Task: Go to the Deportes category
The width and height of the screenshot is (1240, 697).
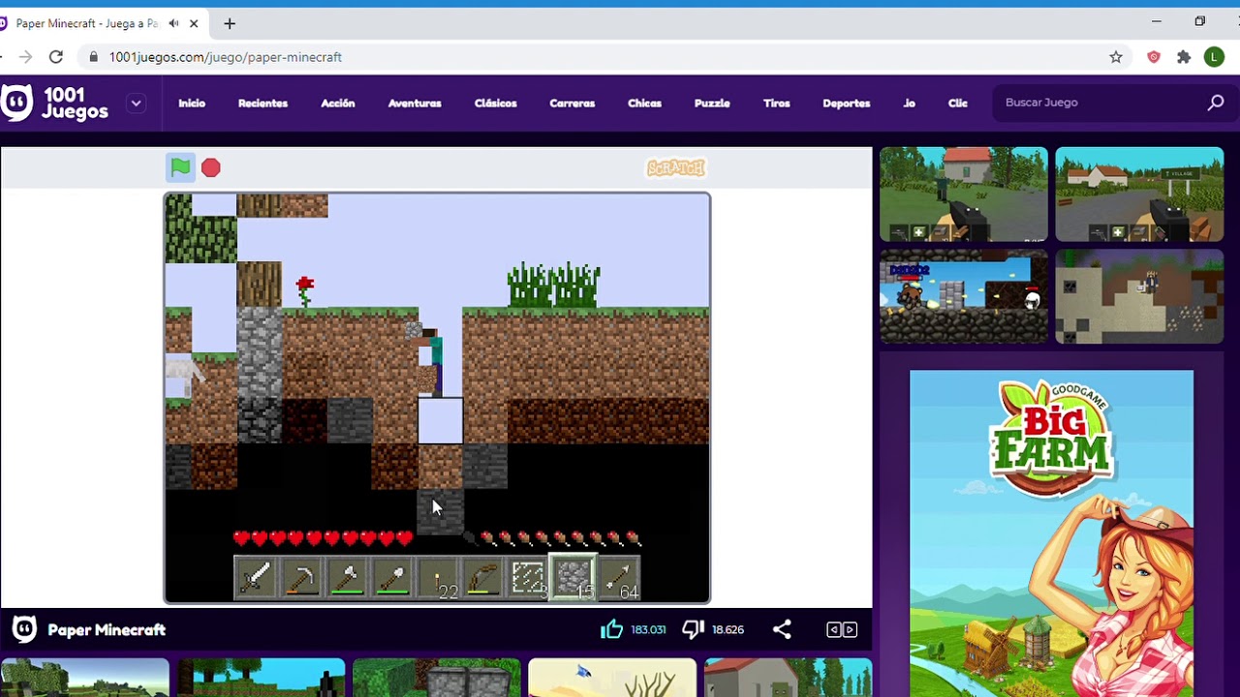Action: (x=846, y=103)
